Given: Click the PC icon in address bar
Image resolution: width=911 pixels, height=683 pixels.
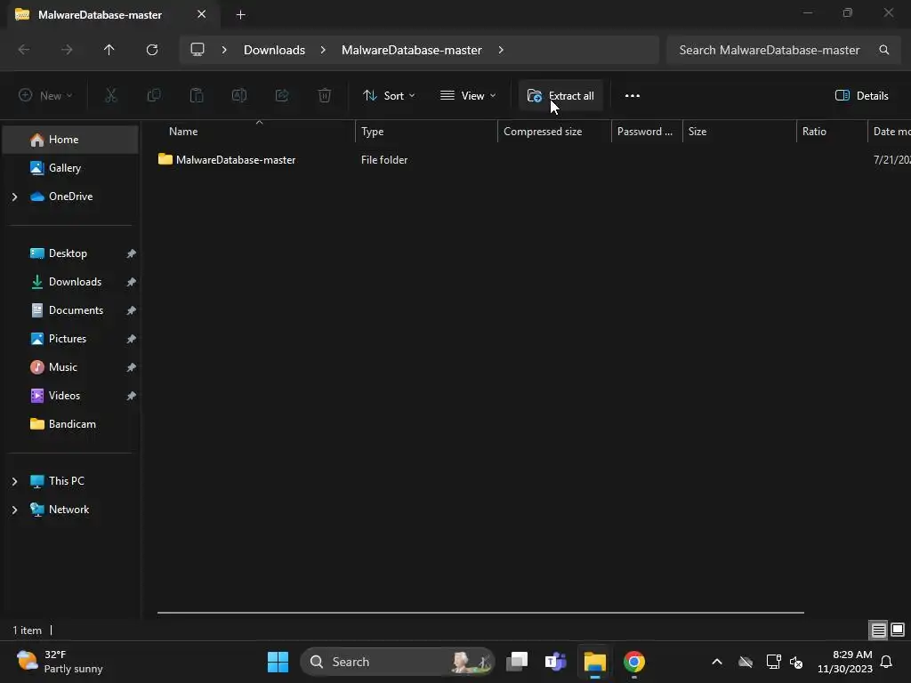Looking at the screenshot, I should [x=198, y=50].
